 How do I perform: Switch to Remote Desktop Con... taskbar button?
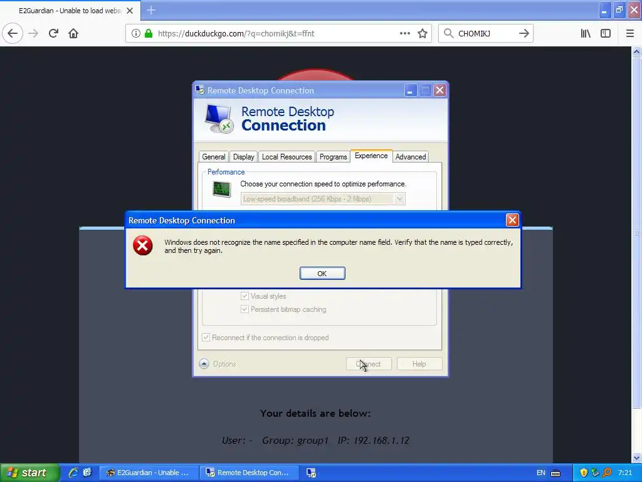(x=250, y=473)
